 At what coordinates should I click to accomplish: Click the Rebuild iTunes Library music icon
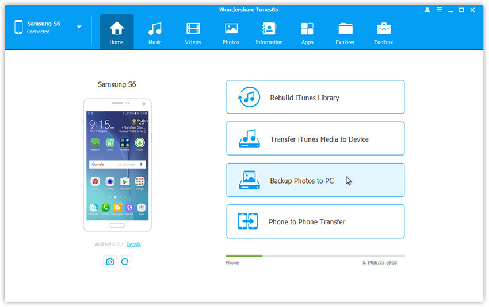[249, 97]
